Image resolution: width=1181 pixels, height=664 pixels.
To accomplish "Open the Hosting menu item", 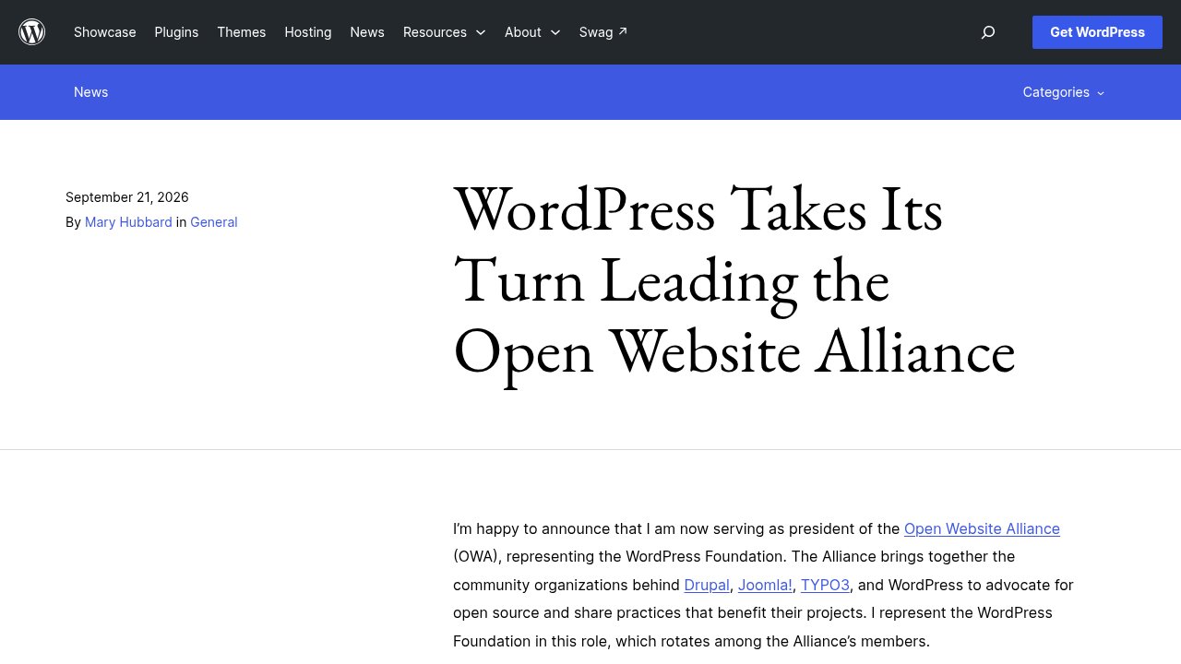I will pyautogui.click(x=308, y=32).
